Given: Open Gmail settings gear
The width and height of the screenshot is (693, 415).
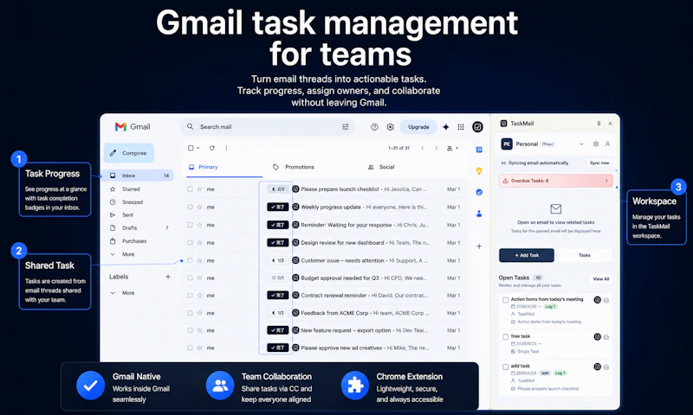Looking at the screenshot, I should [391, 127].
